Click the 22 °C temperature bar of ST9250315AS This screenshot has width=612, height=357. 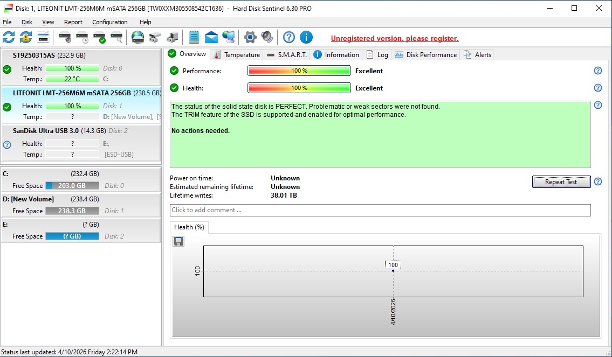point(72,79)
